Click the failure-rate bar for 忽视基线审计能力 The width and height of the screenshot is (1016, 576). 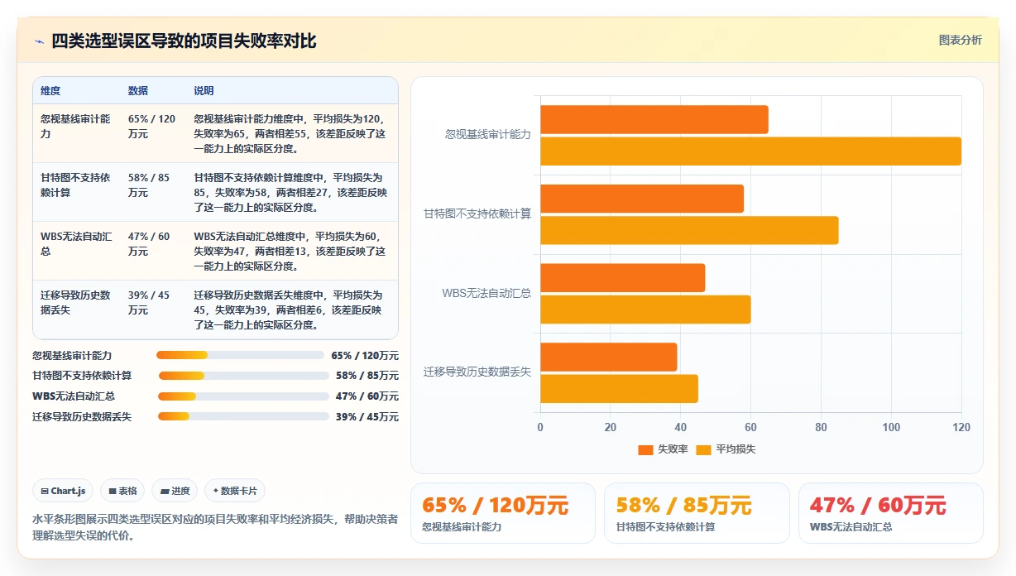pos(654,119)
